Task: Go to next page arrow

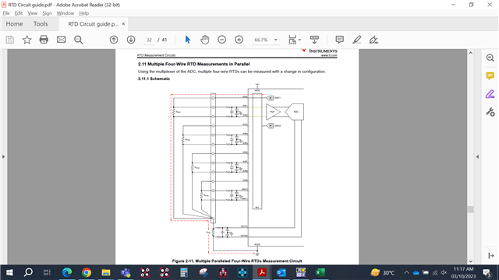Action: tap(131, 40)
